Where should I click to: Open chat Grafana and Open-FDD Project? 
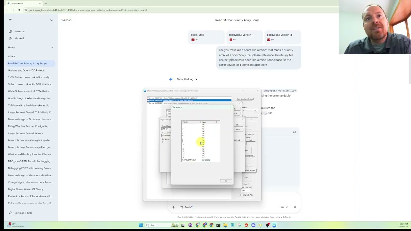[26, 70]
